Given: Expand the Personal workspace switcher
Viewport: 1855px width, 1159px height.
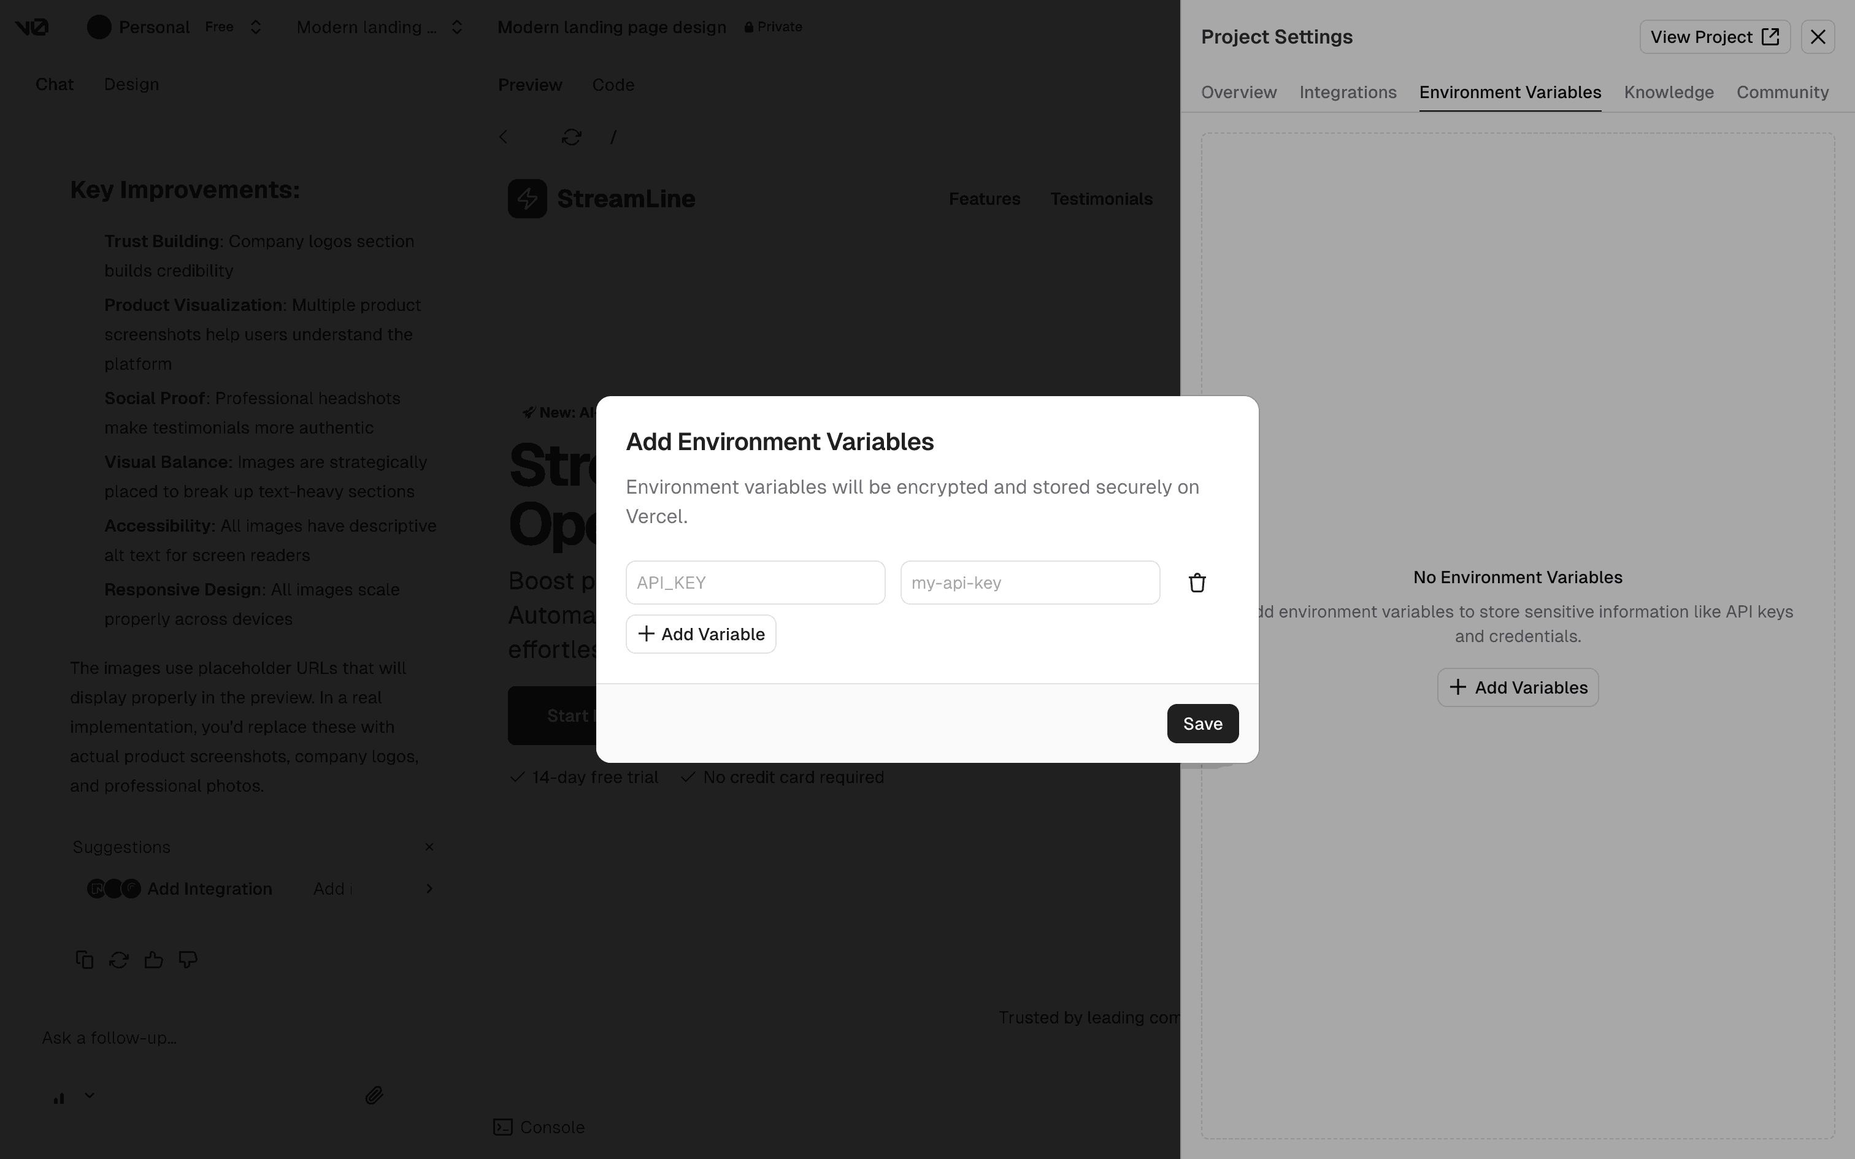Looking at the screenshot, I should click(x=256, y=28).
